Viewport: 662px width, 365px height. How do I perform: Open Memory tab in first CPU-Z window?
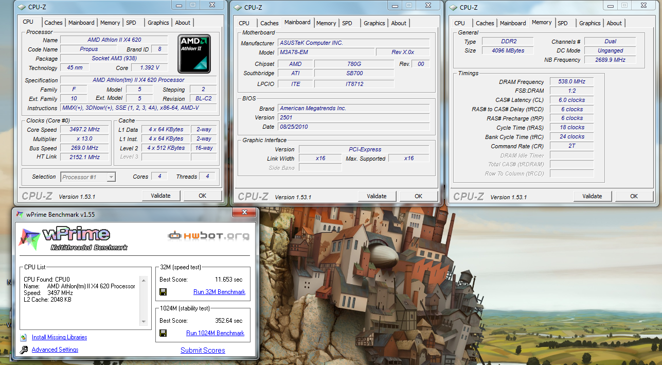point(110,23)
